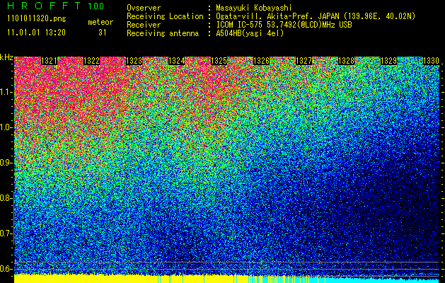This screenshot has height=283, width=445.
Task: Click the 1326 time marker
Action: pyautogui.click(x=261, y=61)
